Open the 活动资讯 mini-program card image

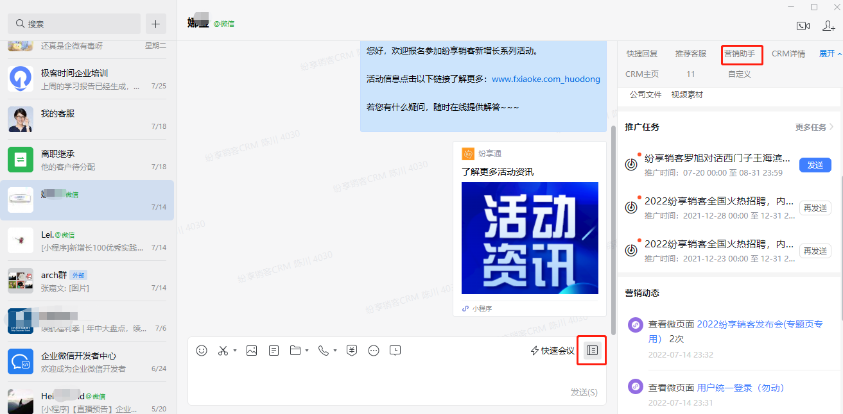point(530,238)
